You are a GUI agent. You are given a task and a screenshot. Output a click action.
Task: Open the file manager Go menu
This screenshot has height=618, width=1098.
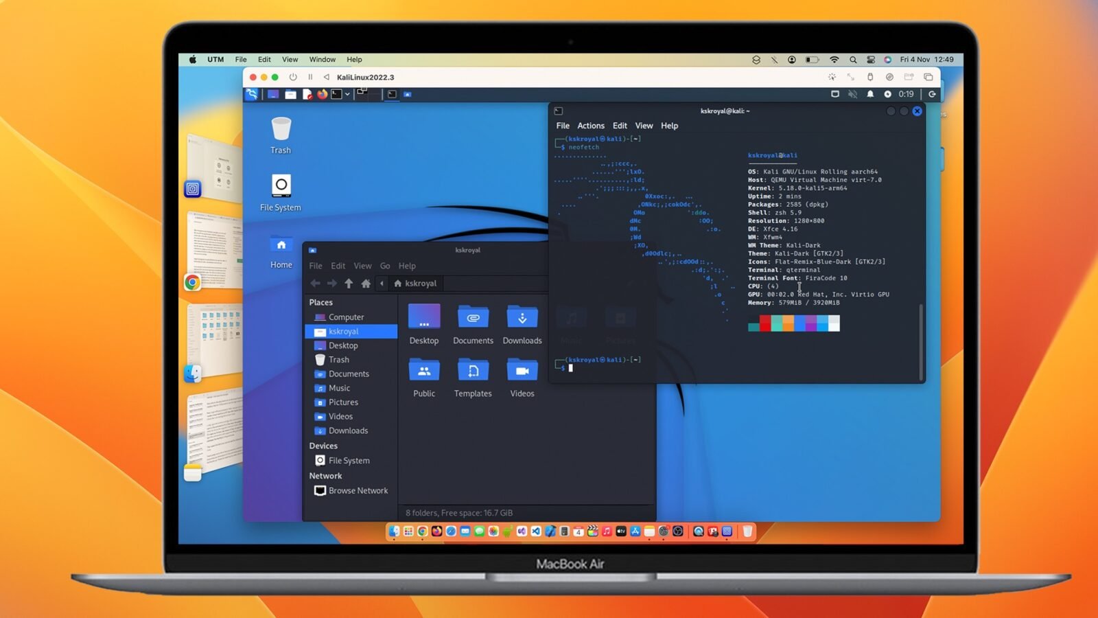[x=385, y=266]
